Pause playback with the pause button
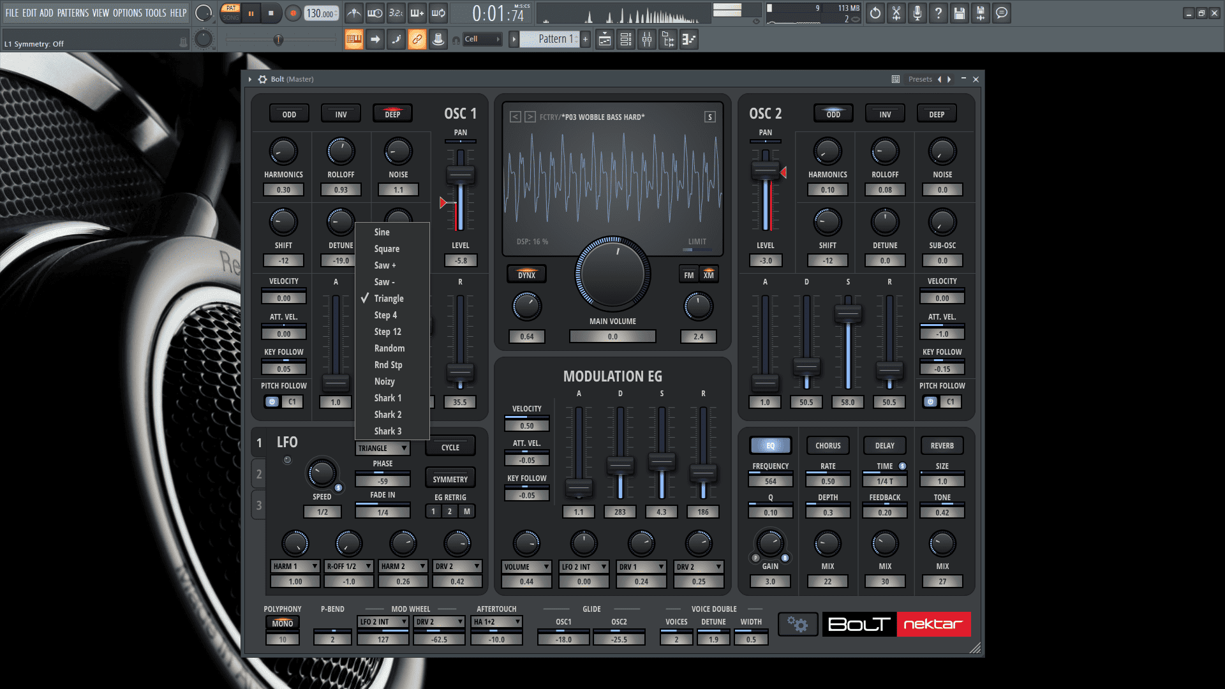The image size is (1225, 689). click(251, 13)
